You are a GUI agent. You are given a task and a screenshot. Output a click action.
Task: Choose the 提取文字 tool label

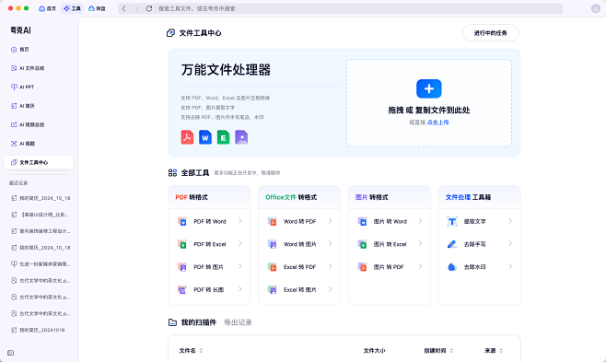coord(475,222)
